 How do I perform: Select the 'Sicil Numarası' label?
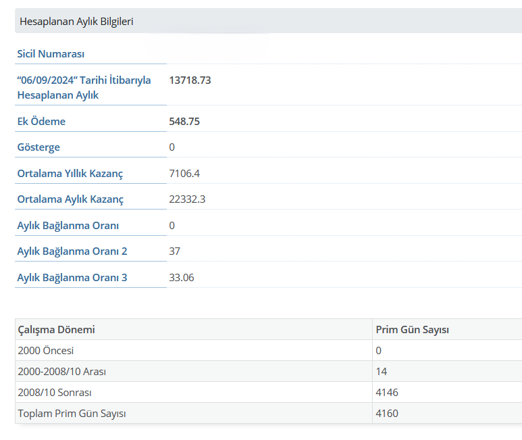51,53
